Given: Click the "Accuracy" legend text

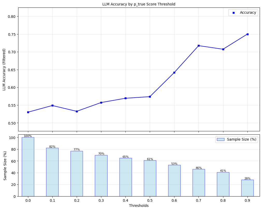Looking at the screenshot, I should (x=248, y=13).
